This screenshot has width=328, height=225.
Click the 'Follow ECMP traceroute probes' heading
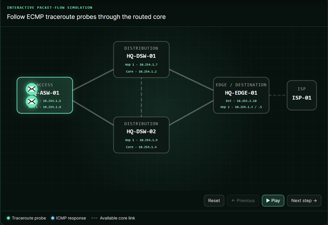86,17
